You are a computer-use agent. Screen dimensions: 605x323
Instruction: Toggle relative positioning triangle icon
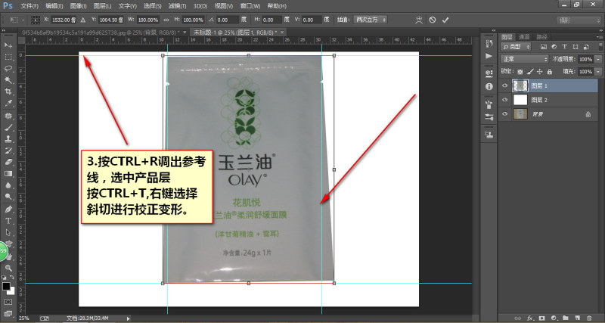83,20
